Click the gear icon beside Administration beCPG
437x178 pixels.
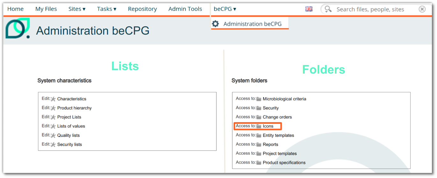(215, 24)
